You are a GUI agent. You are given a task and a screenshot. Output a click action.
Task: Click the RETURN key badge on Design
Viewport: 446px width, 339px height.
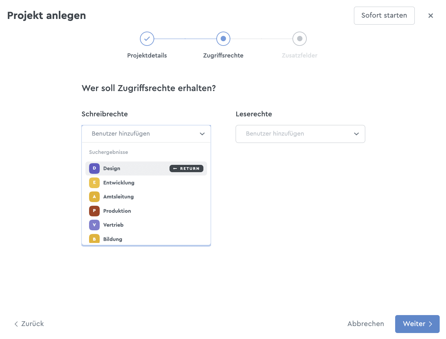coord(186,169)
